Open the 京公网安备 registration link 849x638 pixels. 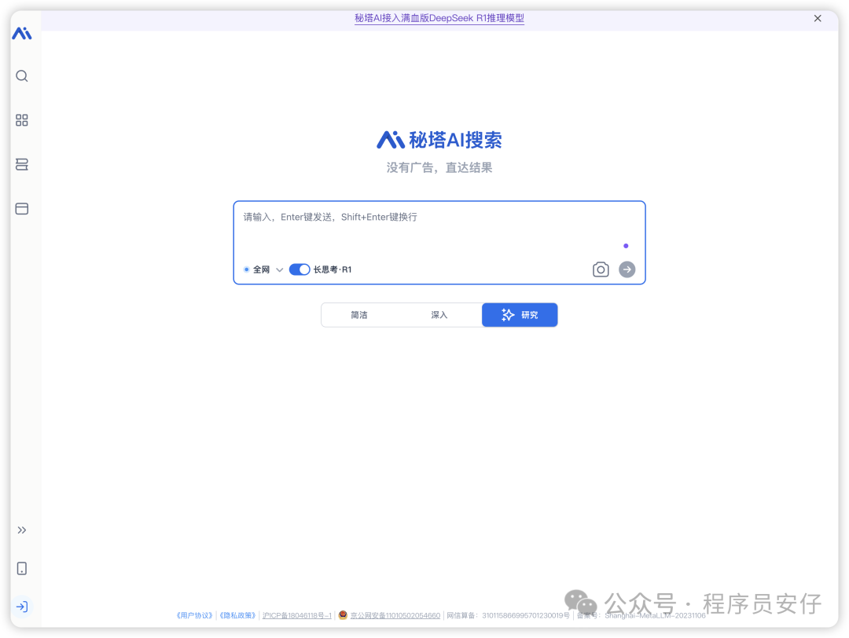coord(395,615)
